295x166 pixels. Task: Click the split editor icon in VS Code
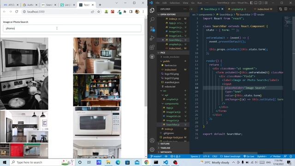286,9
